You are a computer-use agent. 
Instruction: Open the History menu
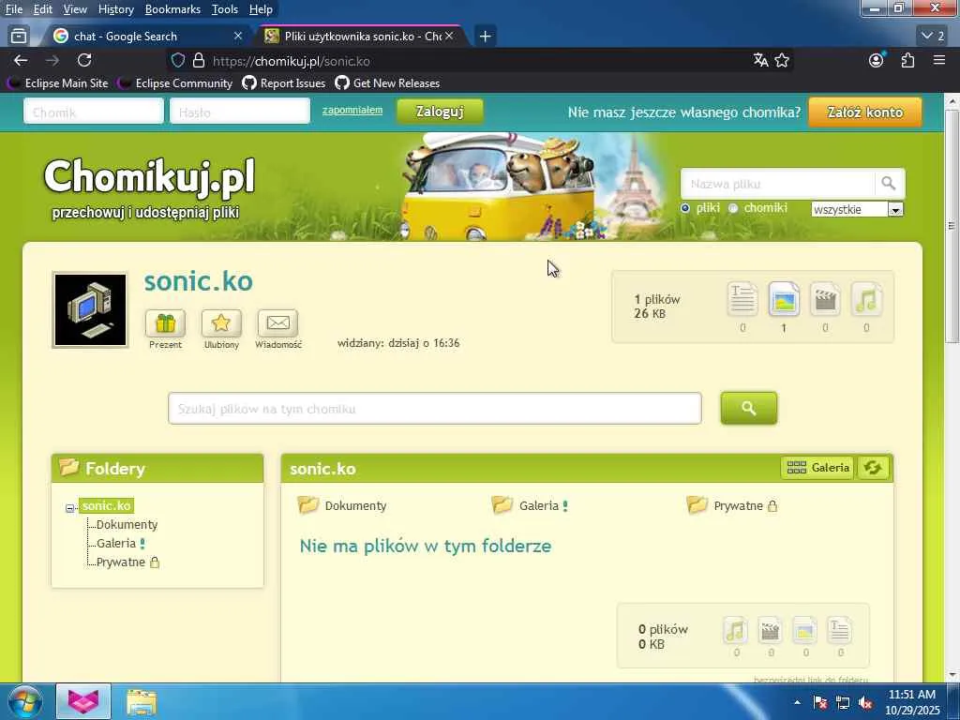click(115, 9)
